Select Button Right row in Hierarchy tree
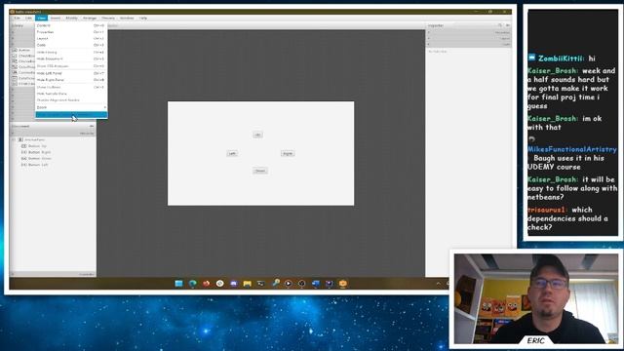The width and height of the screenshot is (624, 351). 53,152
